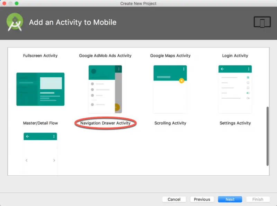Click the Scrolling Activity label

coord(170,123)
